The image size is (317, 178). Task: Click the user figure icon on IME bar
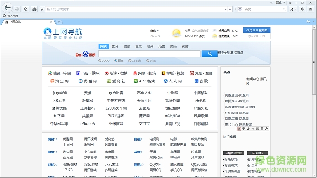pos(262,129)
